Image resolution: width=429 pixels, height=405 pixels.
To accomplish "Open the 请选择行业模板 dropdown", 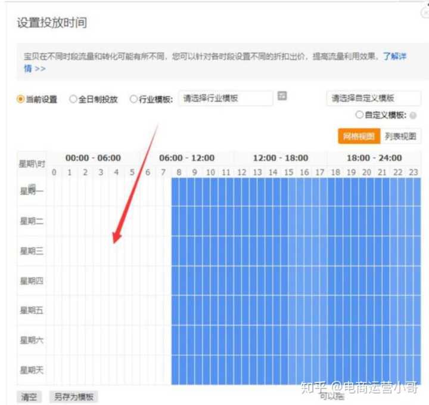I will [x=225, y=98].
